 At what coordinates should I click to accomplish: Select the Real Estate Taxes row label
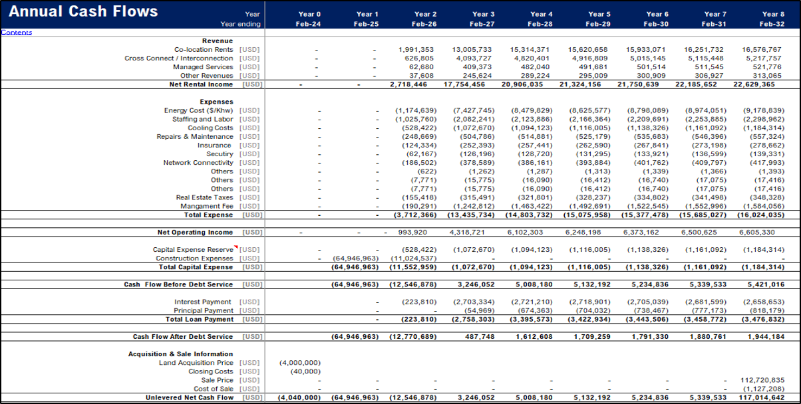point(204,197)
